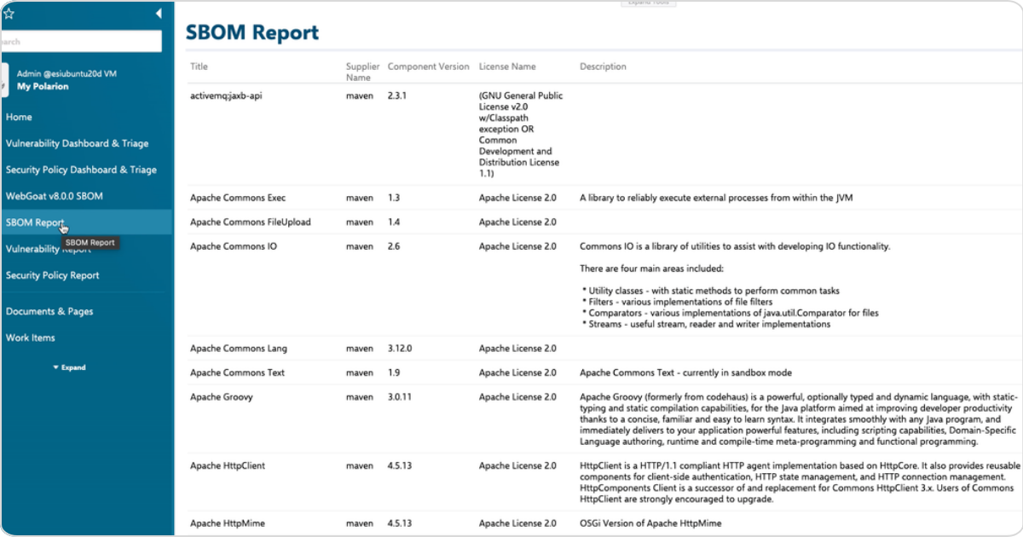Click the Apache Groovy title

[221, 397]
